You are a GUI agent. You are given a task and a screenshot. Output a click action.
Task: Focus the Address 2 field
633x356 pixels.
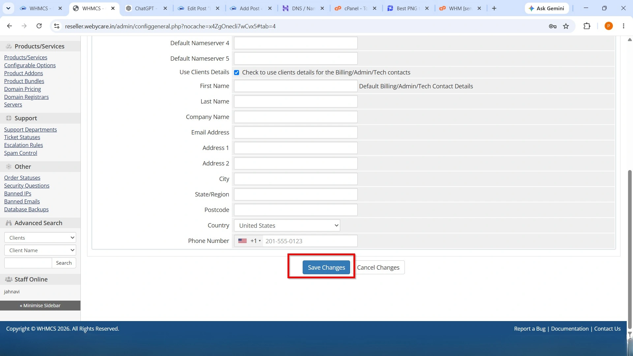(x=296, y=163)
